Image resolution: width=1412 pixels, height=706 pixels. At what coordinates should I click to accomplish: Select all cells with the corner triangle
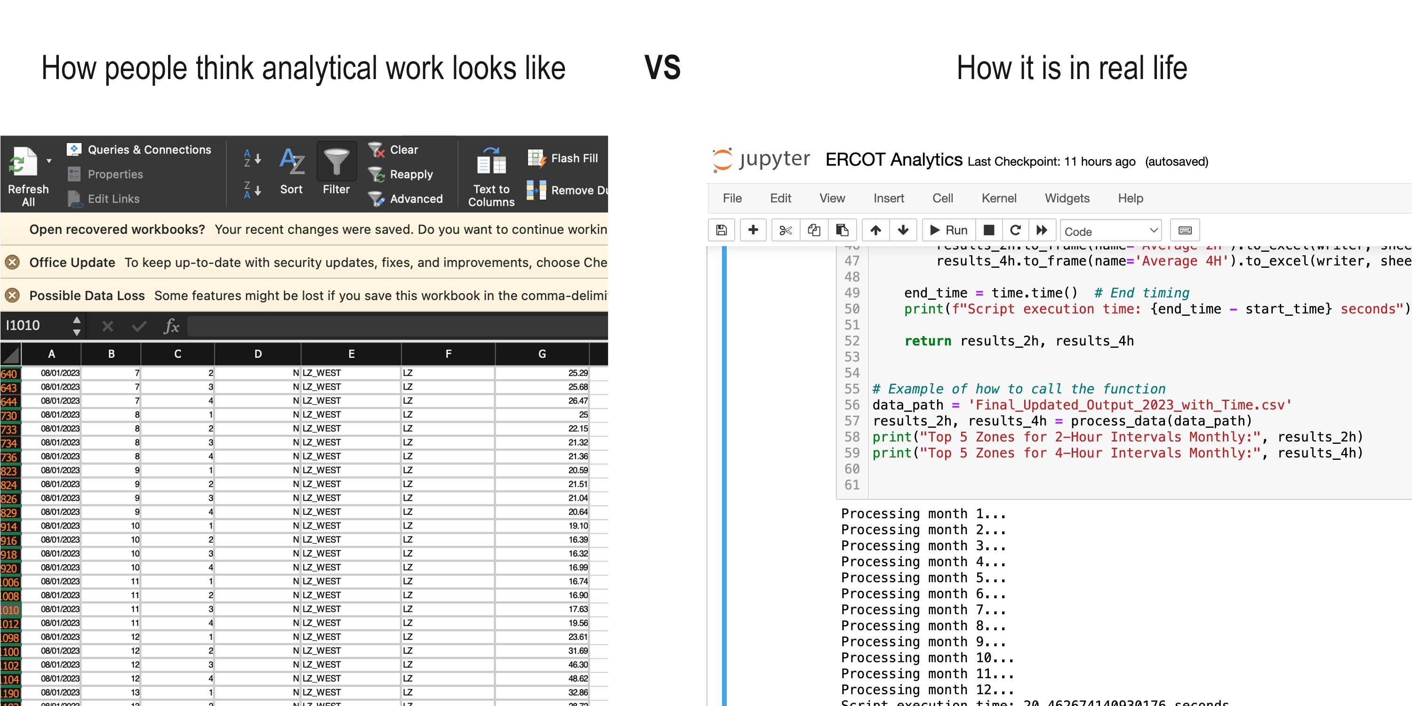[11, 354]
